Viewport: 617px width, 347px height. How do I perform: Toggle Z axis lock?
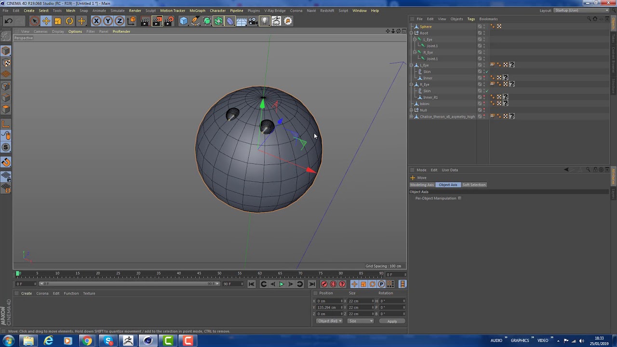click(x=119, y=21)
